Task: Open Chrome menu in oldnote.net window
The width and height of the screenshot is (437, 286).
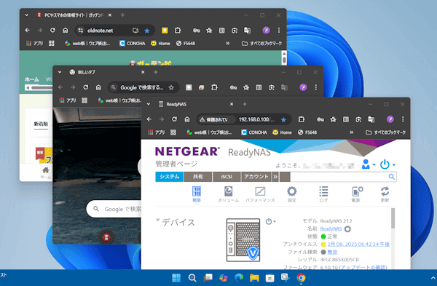Action: (x=279, y=30)
